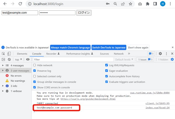The width and height of the screenshot is (175, 119).
Task: Clear the console
Action: (x=9, y=60)
